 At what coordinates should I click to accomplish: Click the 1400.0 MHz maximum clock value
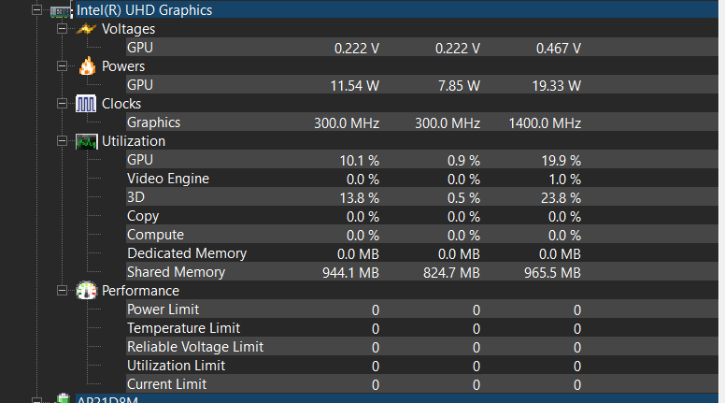click(545, 123)
